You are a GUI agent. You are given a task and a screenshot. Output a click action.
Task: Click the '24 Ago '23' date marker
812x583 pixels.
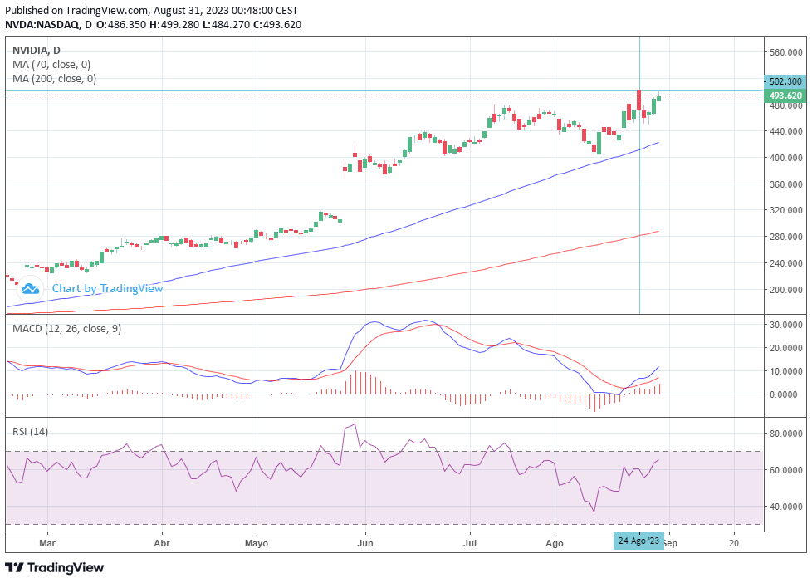639,541
